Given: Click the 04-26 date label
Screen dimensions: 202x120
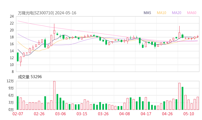Looking at the screenshot, I should 167,114.
